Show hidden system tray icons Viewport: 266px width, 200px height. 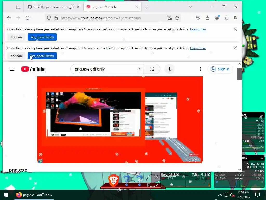[220, 195]
